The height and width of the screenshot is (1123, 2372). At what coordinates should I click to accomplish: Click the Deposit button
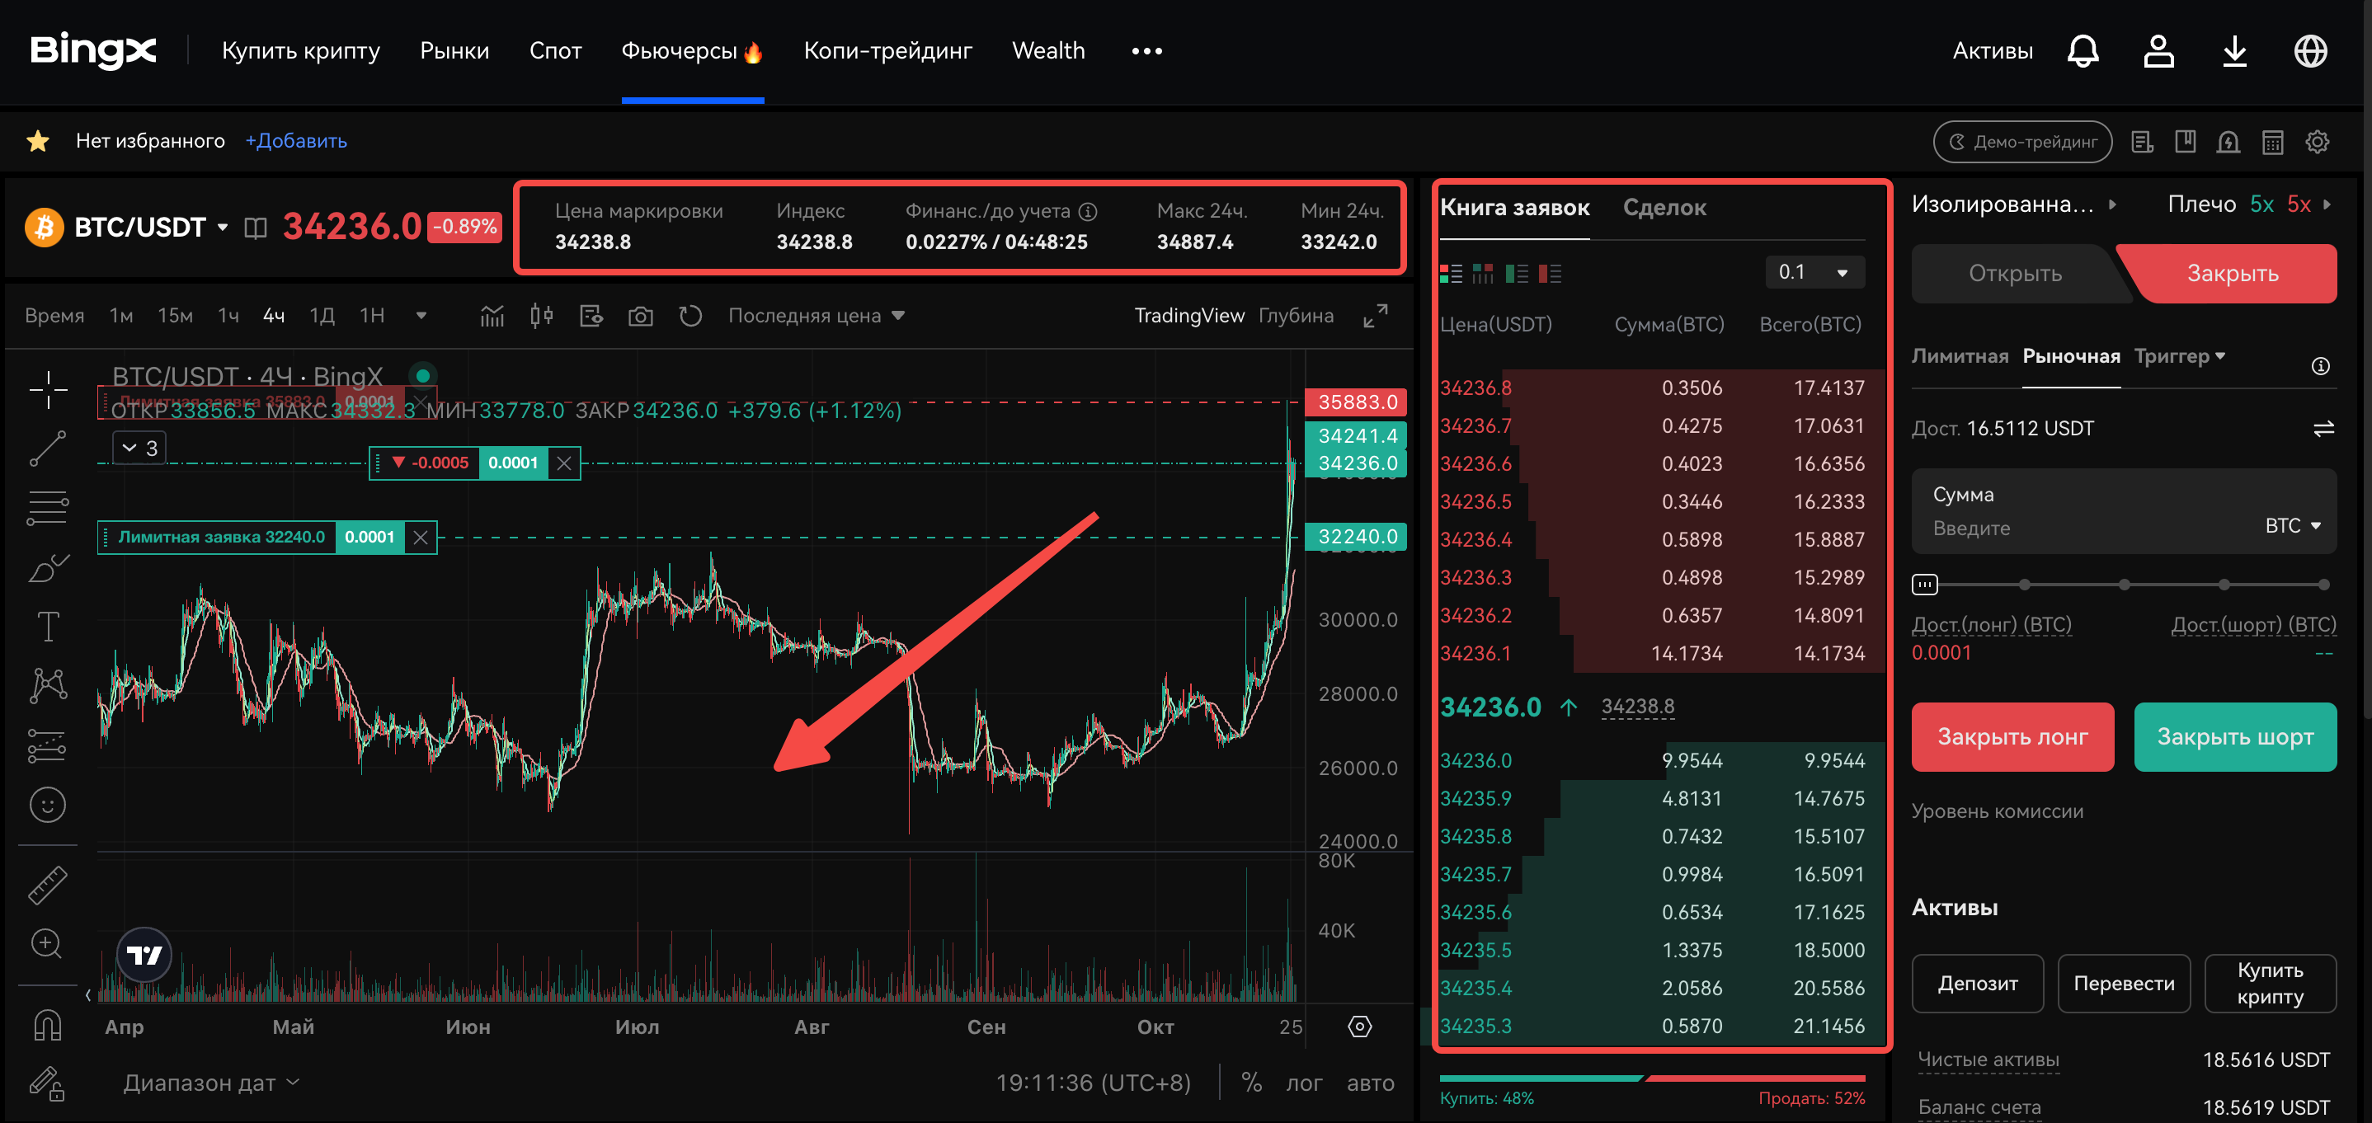tap(1977, 984)
